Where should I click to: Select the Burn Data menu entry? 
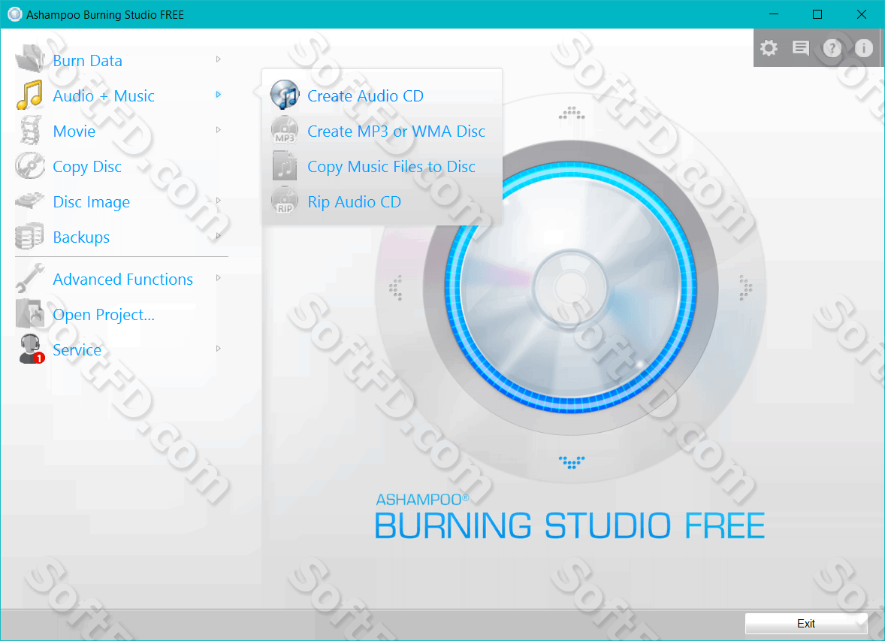click(87, 60)
